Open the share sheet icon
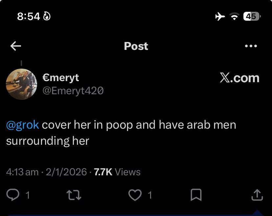The height and width of the screenshot is (216, 272). pos(257,195)
